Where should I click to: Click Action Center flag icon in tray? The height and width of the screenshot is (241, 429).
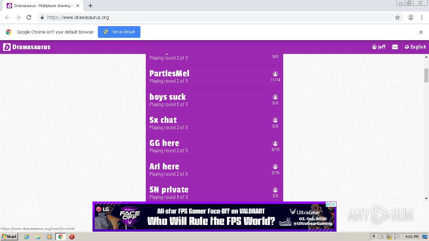(x=397, y=237)
